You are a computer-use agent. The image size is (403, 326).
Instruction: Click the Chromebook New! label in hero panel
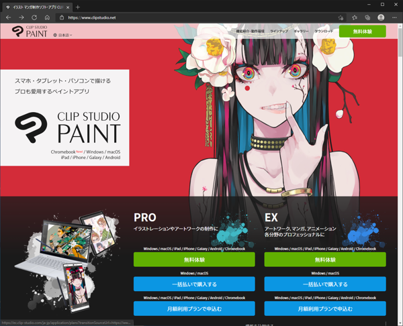click(66, 152)
